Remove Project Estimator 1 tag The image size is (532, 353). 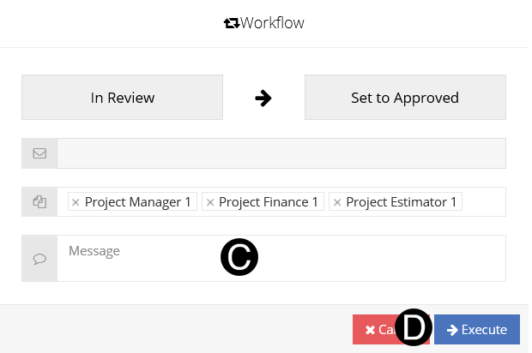[x=337, y=202]
